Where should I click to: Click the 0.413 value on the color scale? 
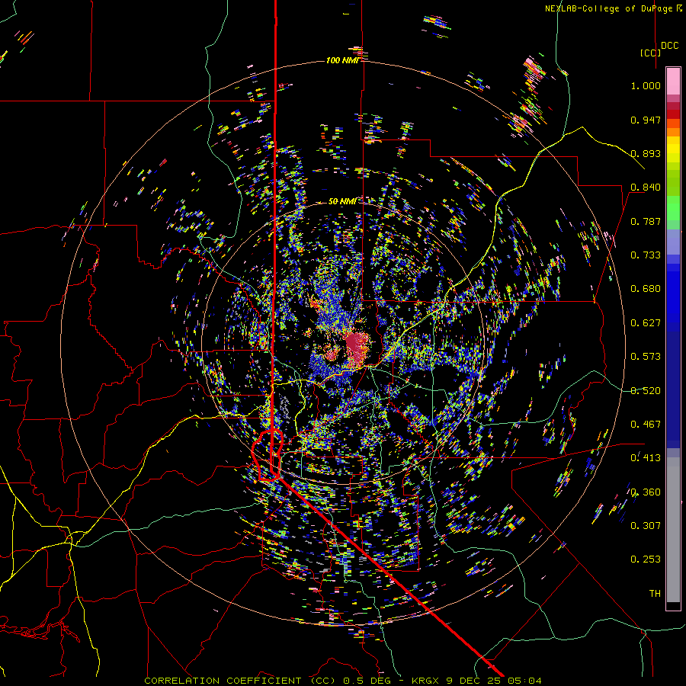tap(646, 458)
